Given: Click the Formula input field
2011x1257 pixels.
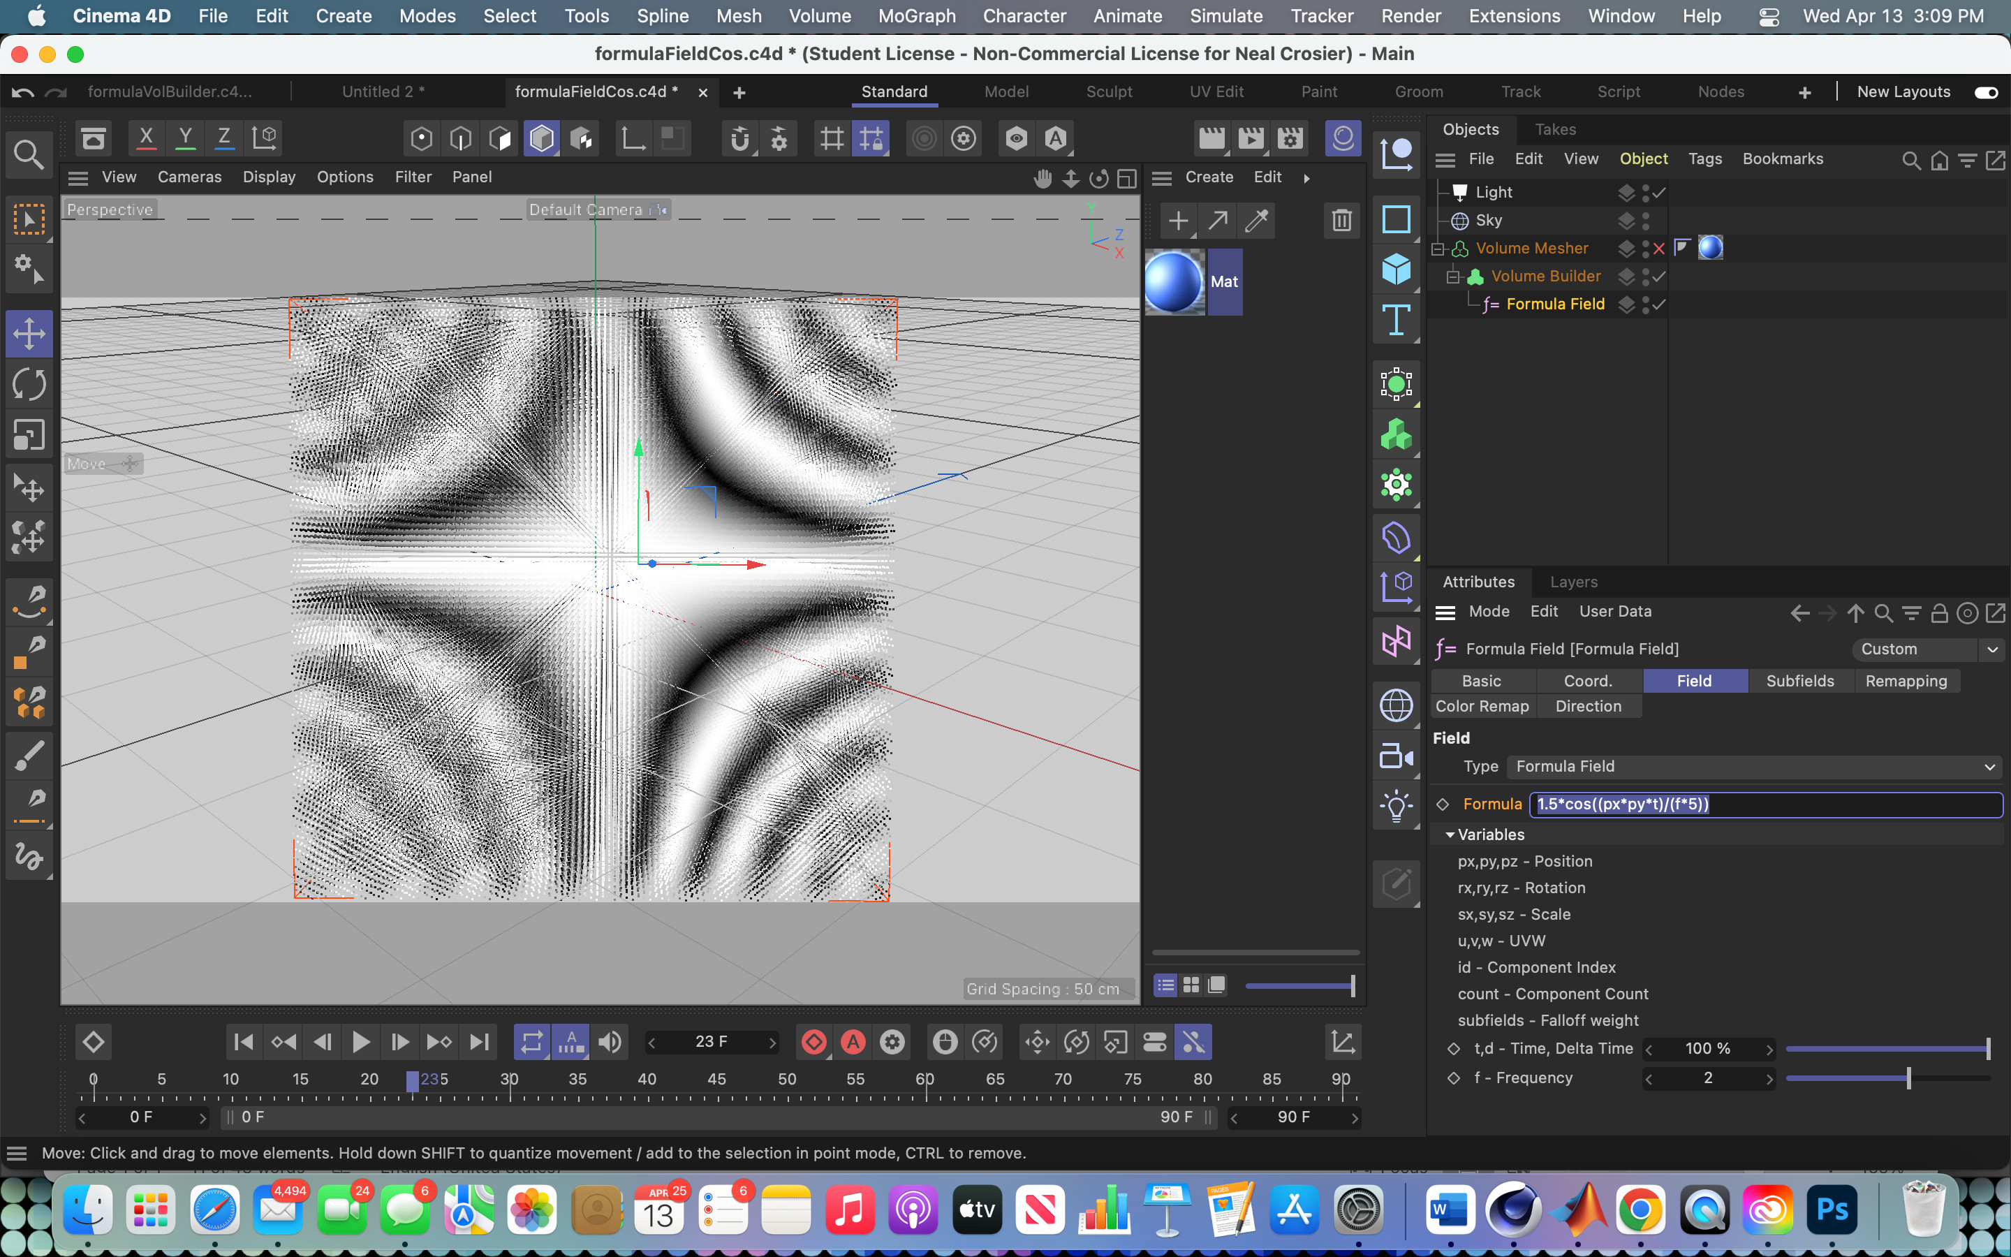Looking at the screenshot, I should pyautogui.click(x=1765, y=804).
